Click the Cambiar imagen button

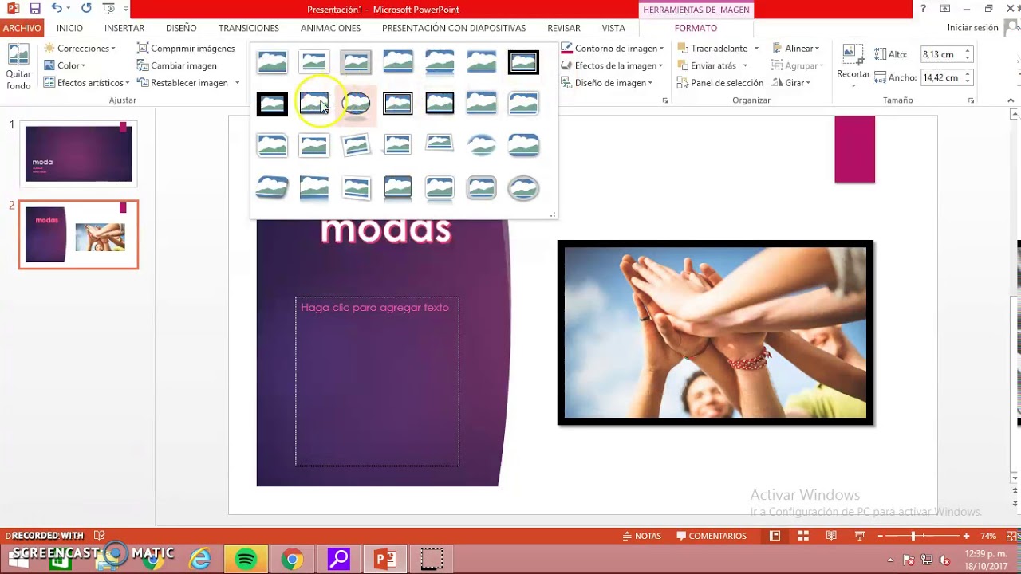click(177, 65)
